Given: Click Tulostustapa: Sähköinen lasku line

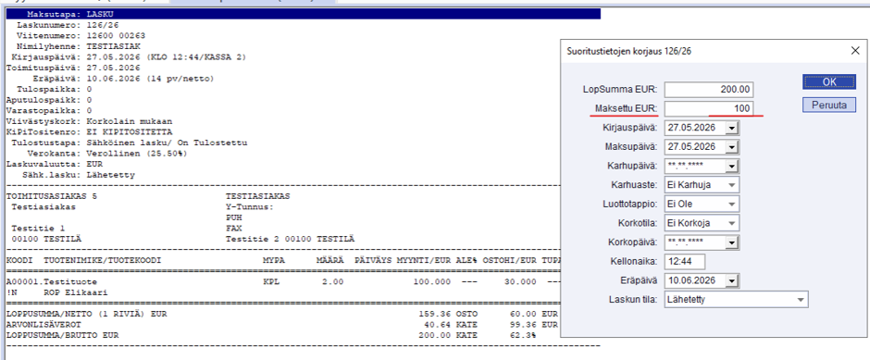Looking at the screenshot, I should tap(130, 143).
